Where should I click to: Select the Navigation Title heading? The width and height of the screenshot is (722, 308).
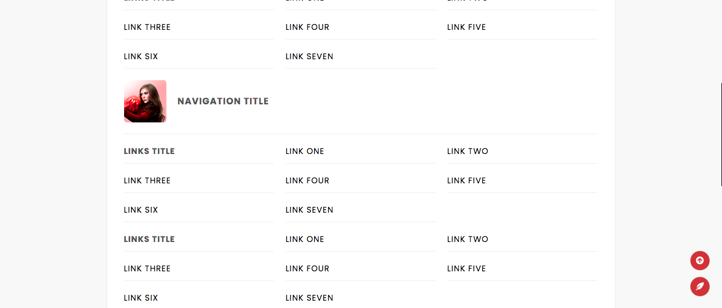tap(223, 102)
